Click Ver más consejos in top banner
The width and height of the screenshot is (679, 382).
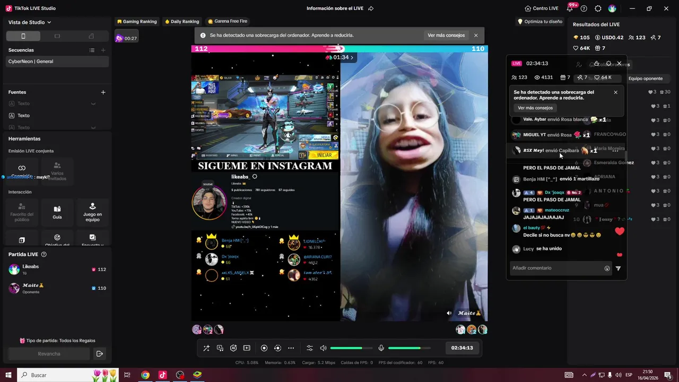coord(446,36)
